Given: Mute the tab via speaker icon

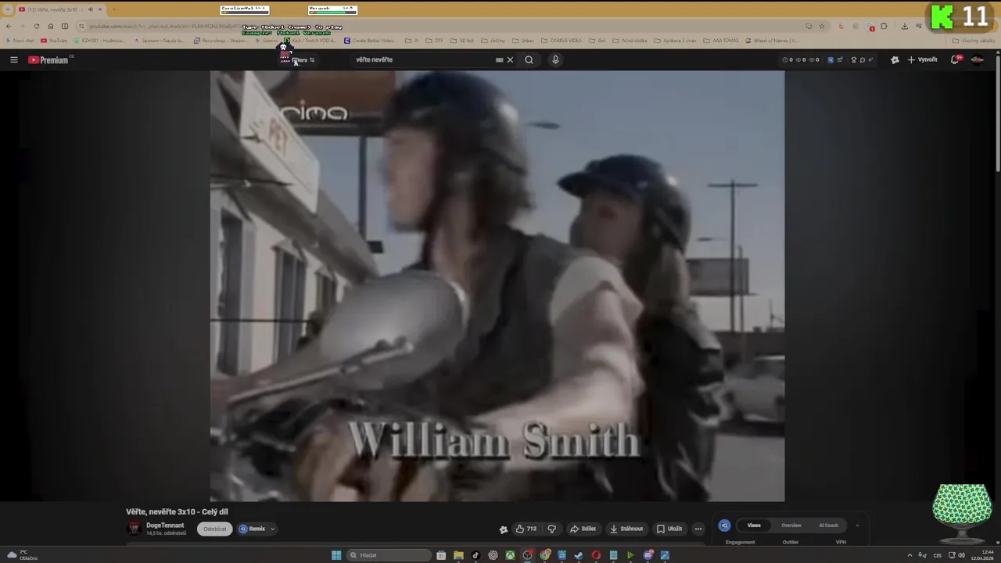Looking at the screenshot, I should [x=90, y=9].
